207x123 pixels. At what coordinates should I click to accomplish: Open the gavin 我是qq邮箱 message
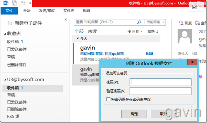coord(86,75)
